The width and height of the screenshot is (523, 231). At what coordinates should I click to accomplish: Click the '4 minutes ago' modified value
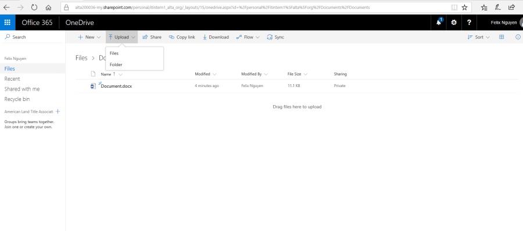[x=207, y=86]
